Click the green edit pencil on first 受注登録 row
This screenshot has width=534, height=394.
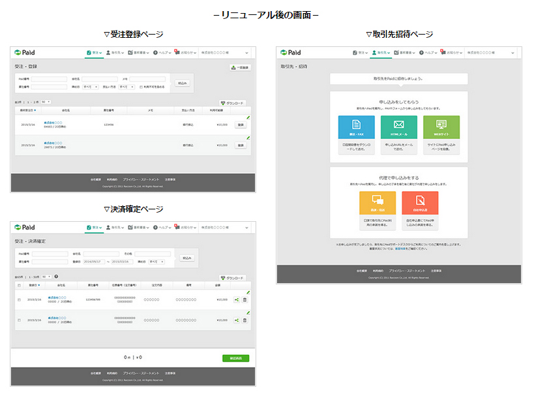(248, 117)
